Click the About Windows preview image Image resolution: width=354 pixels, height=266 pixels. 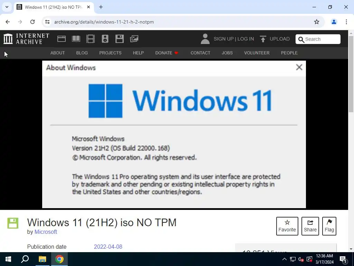(174, 134)
